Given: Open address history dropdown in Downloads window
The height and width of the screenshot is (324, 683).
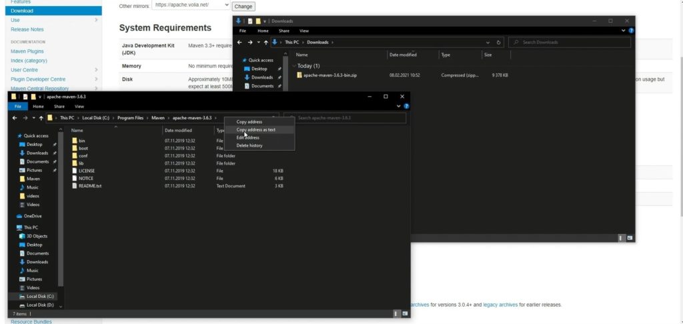Looking at the screenshot, I should 488,42.
